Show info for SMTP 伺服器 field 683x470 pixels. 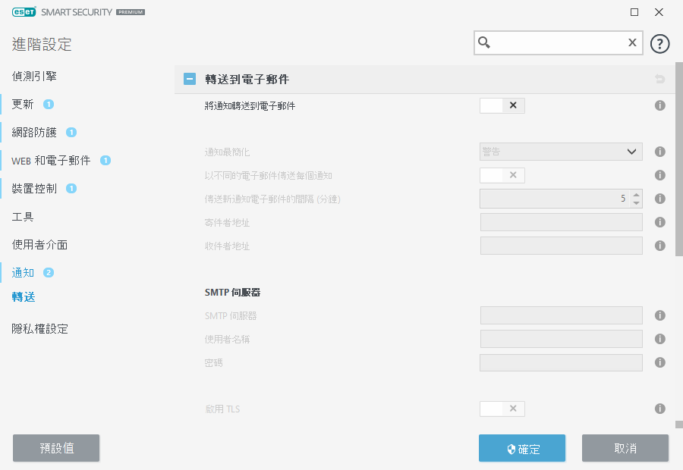click(x=659, y=315)
